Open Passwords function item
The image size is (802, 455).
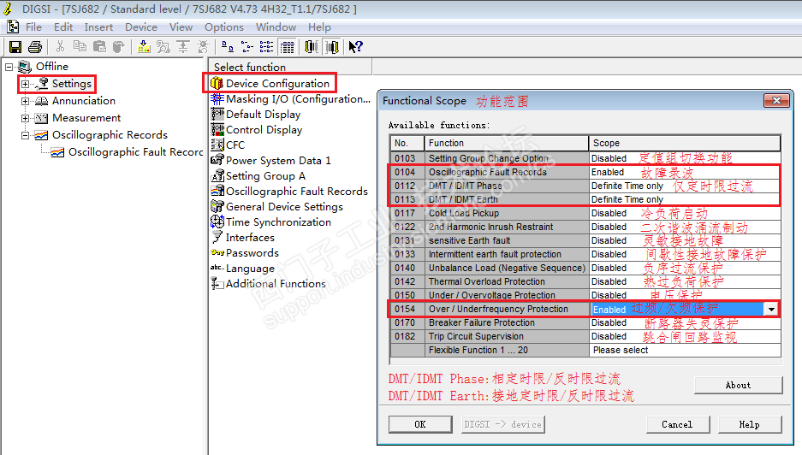252,252
